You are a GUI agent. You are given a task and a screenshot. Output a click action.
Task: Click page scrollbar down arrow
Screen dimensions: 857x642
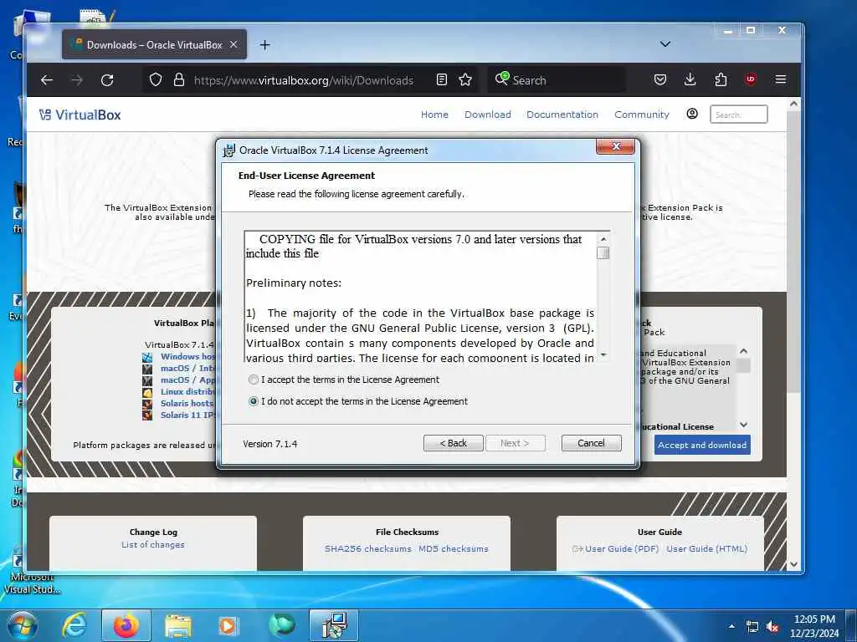(x=793, y=564)
